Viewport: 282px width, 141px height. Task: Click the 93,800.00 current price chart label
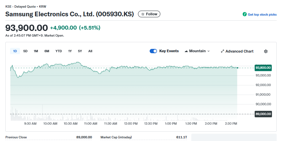pyautogui.click(x=263, y=68)
